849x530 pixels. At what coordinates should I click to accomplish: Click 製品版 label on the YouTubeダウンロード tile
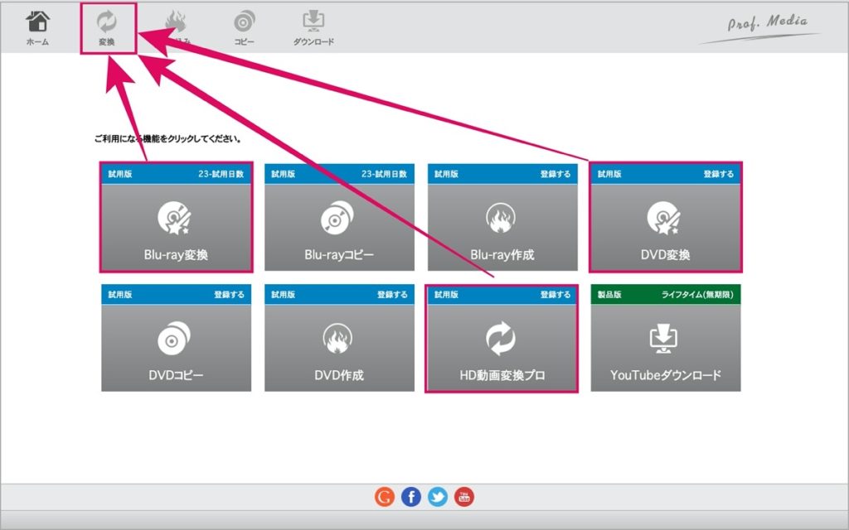pos(609,295)
